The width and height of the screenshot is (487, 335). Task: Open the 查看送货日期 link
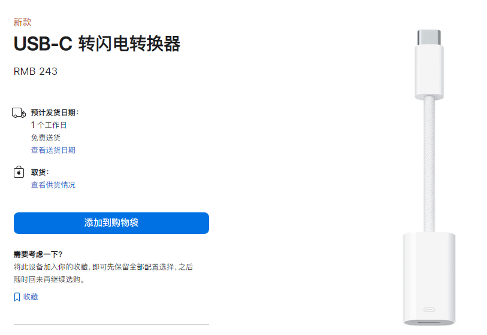pos(53,150)
